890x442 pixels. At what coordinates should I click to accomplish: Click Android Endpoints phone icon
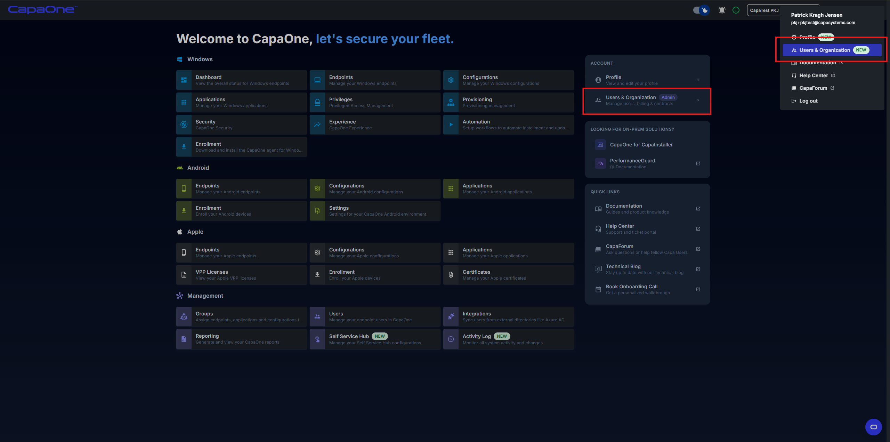184,188
